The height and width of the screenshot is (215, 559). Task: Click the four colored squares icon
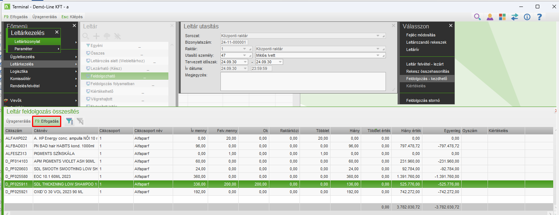pyautogui.click(x=502, y=17)
